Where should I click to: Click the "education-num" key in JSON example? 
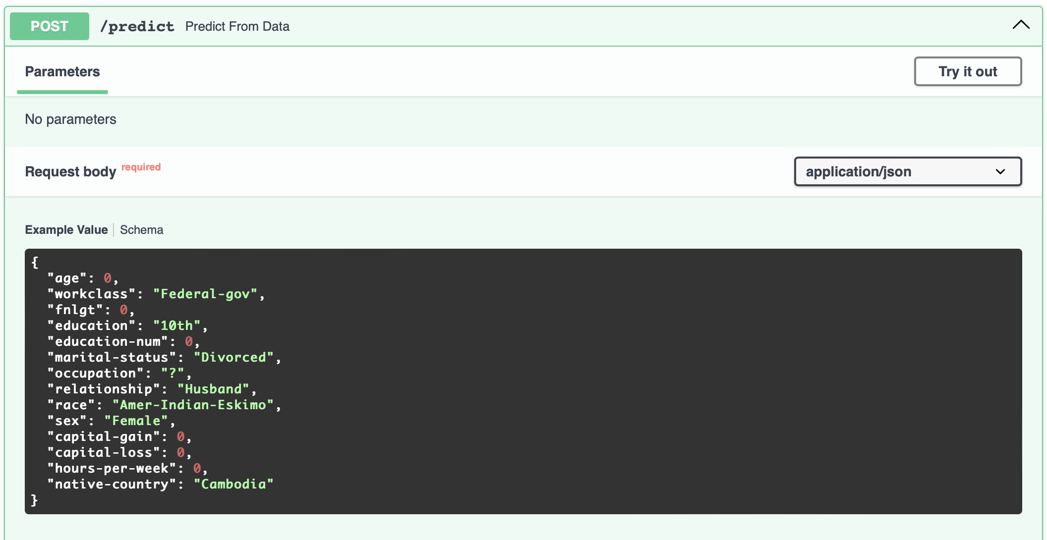(108, 341)
